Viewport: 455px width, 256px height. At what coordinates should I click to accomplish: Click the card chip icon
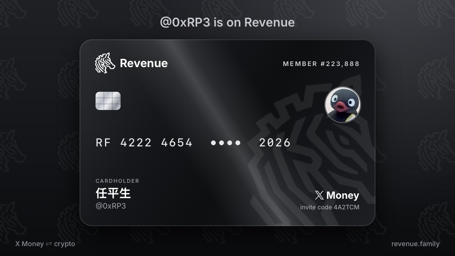click(108, 101)
